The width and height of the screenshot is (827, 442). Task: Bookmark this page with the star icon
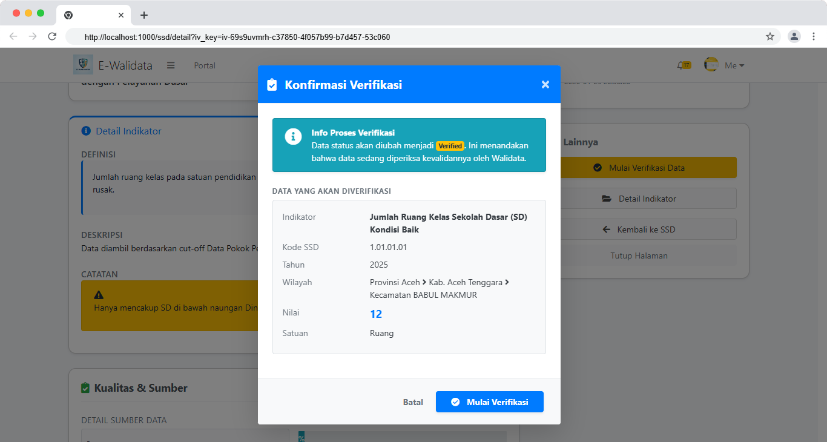pos(770,36)
